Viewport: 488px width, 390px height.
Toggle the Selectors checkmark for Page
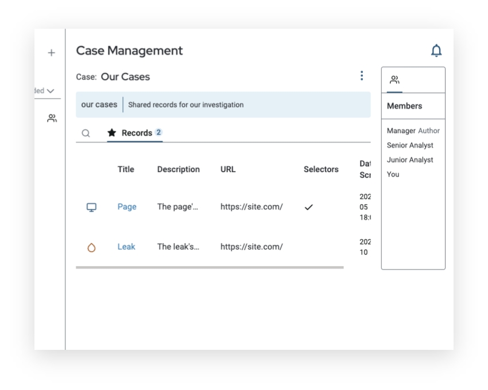click(308, 207)
